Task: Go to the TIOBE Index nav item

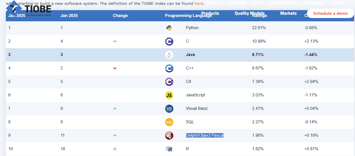Action: (x=315, y=3)
